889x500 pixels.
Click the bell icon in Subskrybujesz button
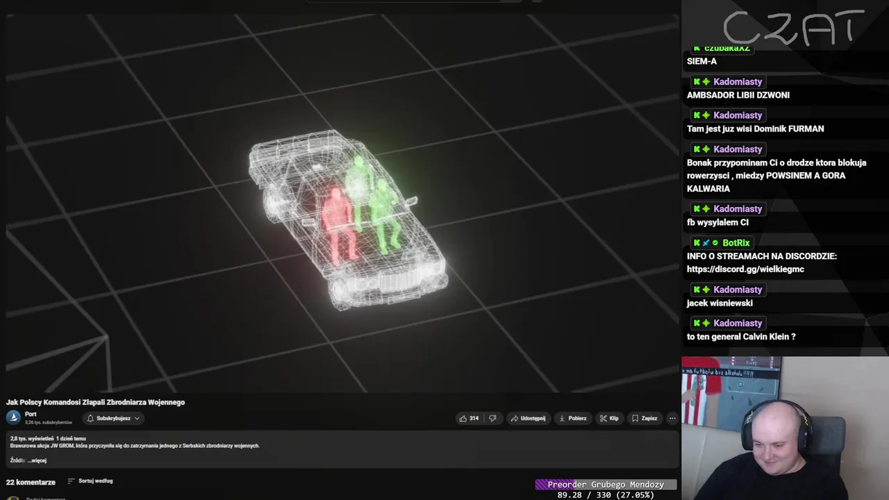90,418
